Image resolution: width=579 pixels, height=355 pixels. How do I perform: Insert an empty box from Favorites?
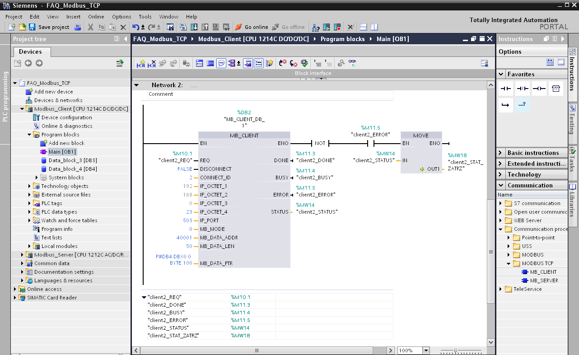tap(556, 89)
